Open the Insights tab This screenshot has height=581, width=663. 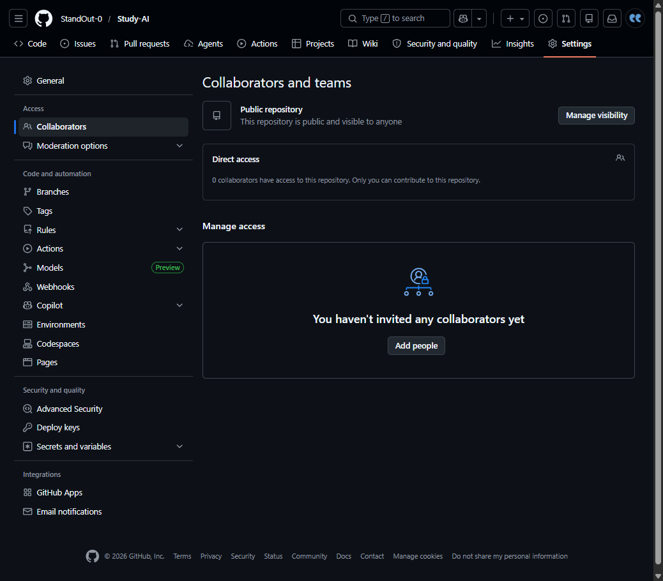coord(513,43)
